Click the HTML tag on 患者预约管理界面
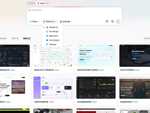Image resolution: width=150 pixels, height=113 pixels. [x=52, y=102]
